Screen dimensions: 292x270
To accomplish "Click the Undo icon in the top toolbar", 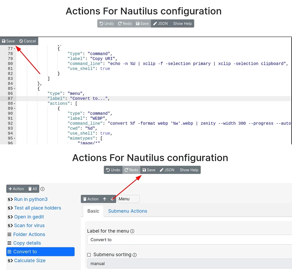I will pyautogui.click(x=106, y=23).
